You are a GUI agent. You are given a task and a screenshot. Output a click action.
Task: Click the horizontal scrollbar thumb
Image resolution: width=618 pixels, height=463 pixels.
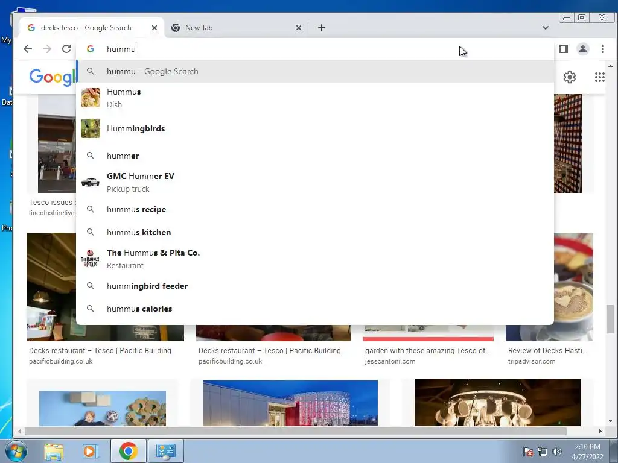tap(296, 432)
